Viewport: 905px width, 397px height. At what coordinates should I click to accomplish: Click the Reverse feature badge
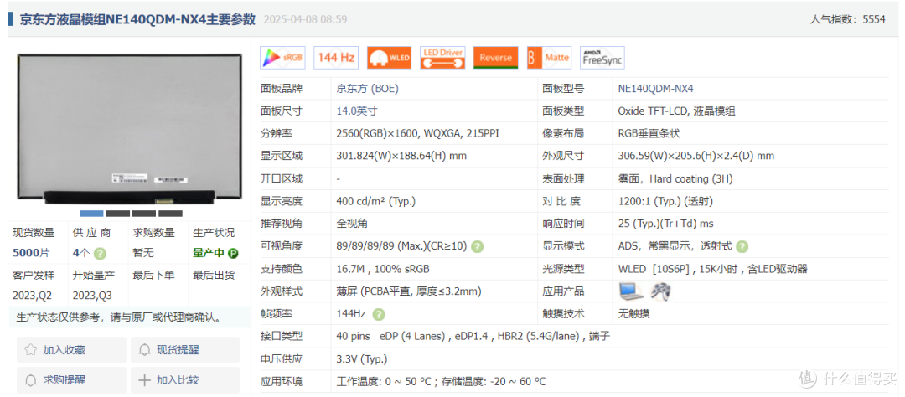point(495,58)
